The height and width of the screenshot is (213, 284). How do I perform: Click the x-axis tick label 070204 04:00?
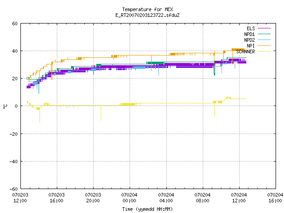point(166,198)
